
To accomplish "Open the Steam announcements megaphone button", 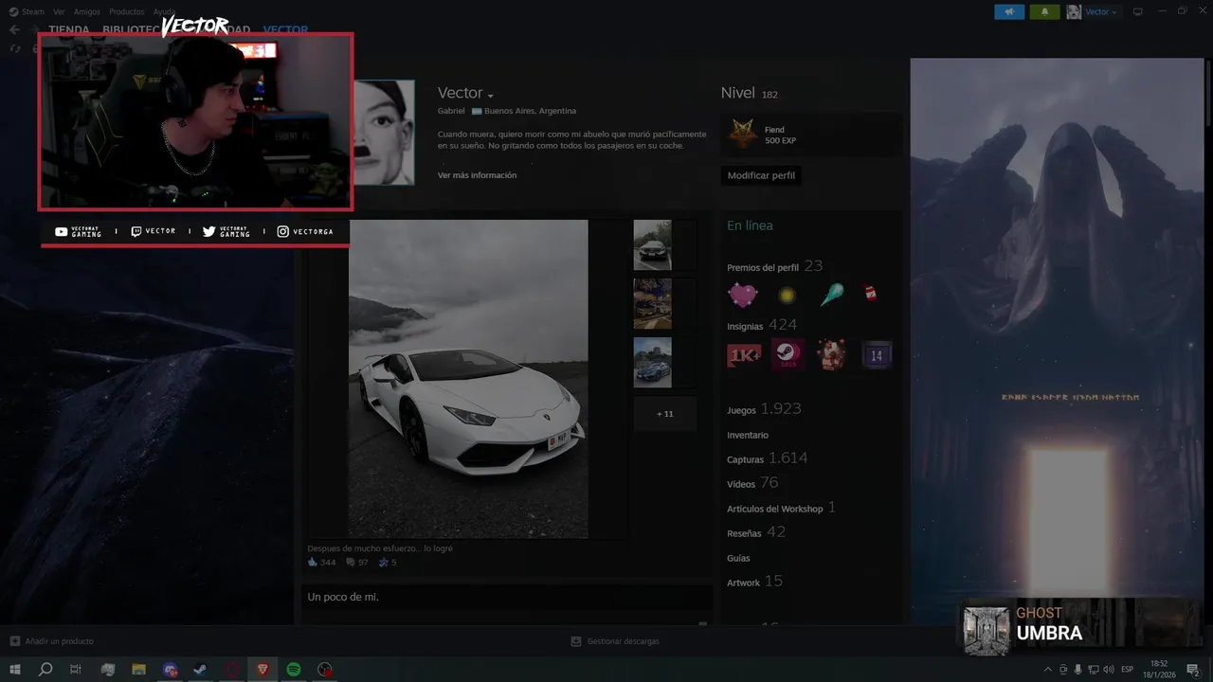I will (1009, 12).
